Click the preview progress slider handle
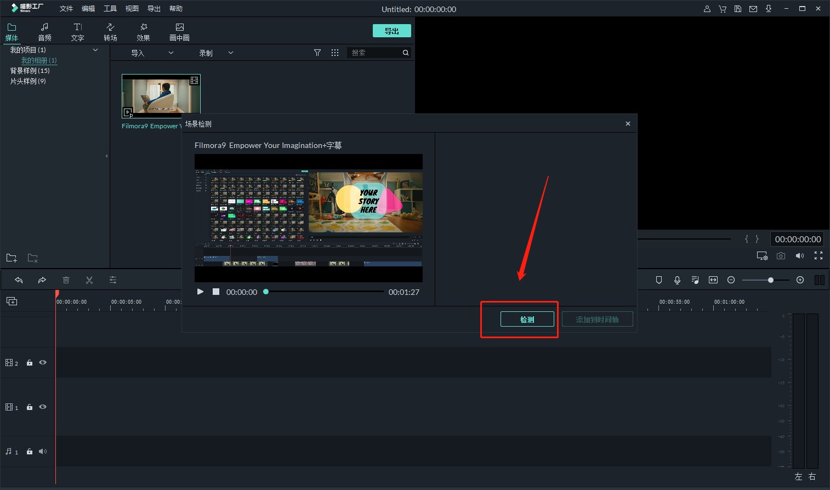Image resolution: width=830 pixels, height=490 pixels. point(266,292)
